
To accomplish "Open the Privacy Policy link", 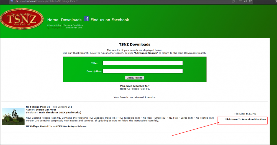I will coord(54,26).
